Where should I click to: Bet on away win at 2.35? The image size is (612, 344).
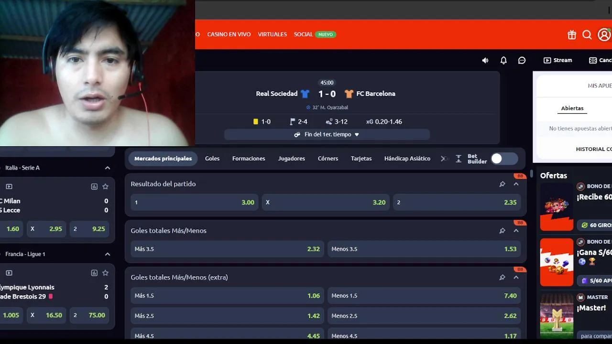pyautogui.click(x=457, y=203)
